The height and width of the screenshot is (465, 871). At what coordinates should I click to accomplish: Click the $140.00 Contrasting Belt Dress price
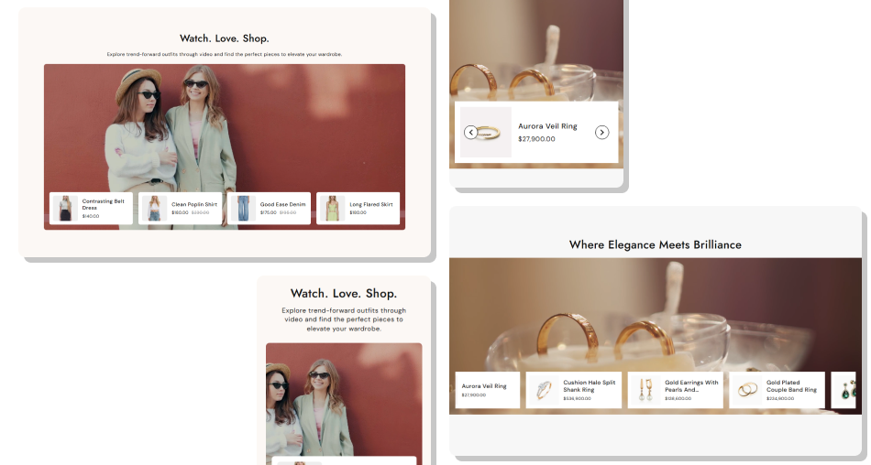click(91, 216)
